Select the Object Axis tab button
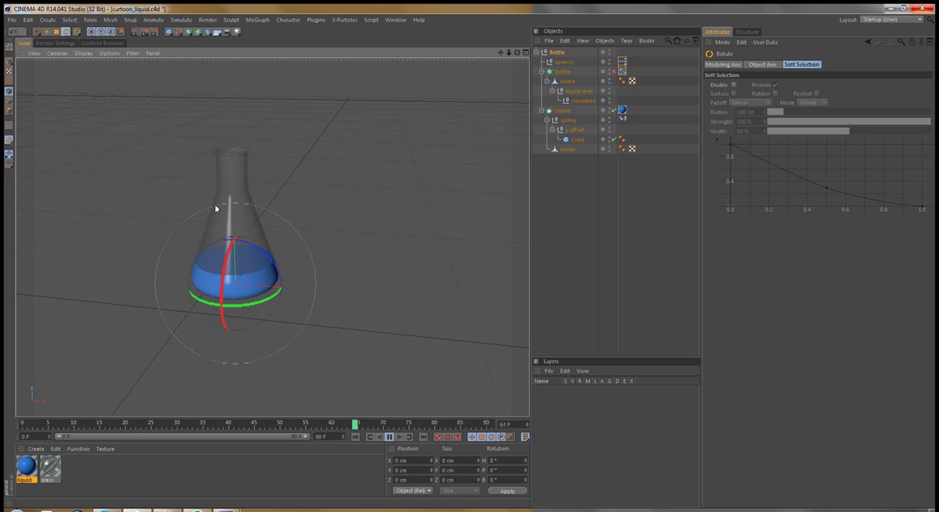This screenshot has width=939, height=512. (x=763, y=65)
